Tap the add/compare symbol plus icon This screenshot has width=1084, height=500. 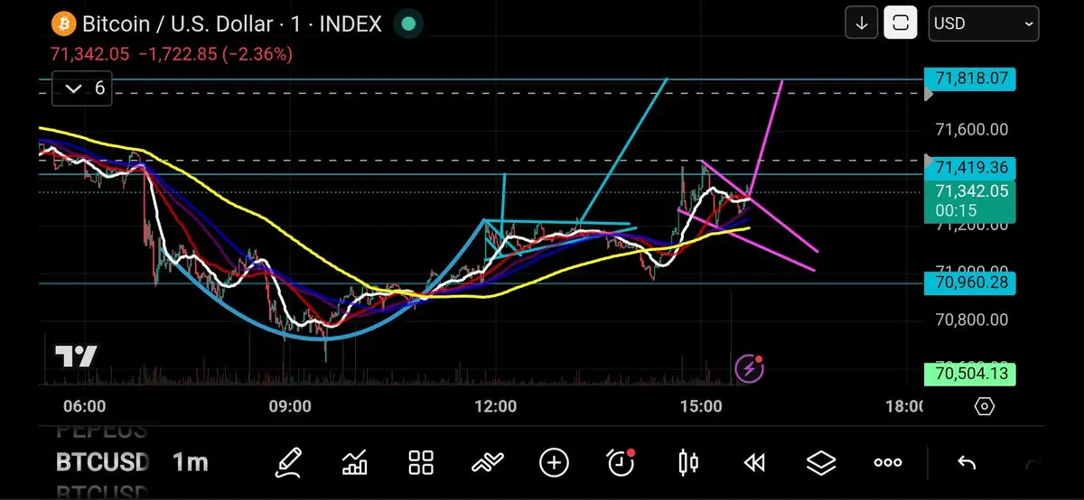[554, 463]
